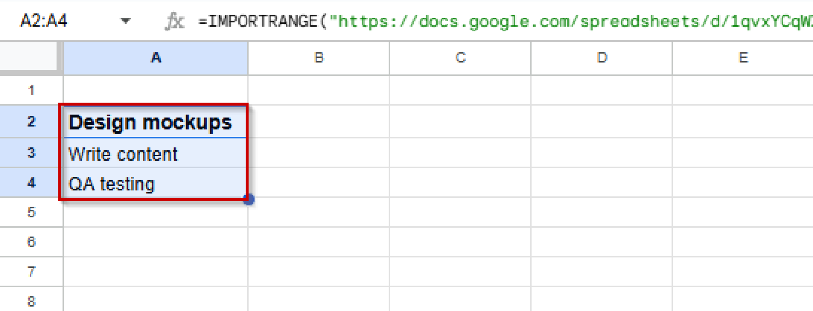Viewport: 813px width, 311px height.
Task: Select row 5 header
Action: (30, 212)
